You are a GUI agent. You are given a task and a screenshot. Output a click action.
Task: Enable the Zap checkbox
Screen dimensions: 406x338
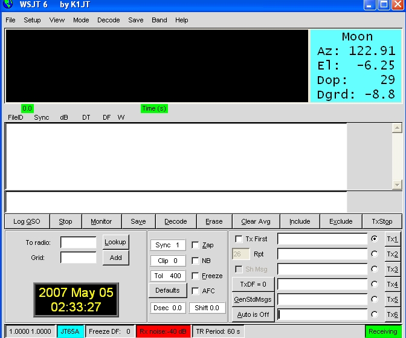(x=195, y=245)
